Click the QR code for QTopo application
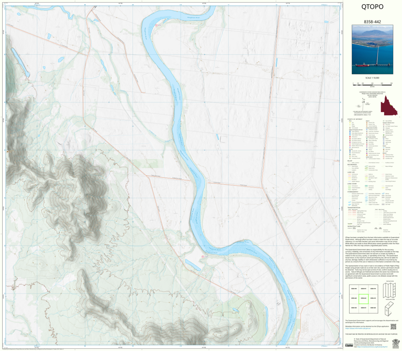 (393, 326)
